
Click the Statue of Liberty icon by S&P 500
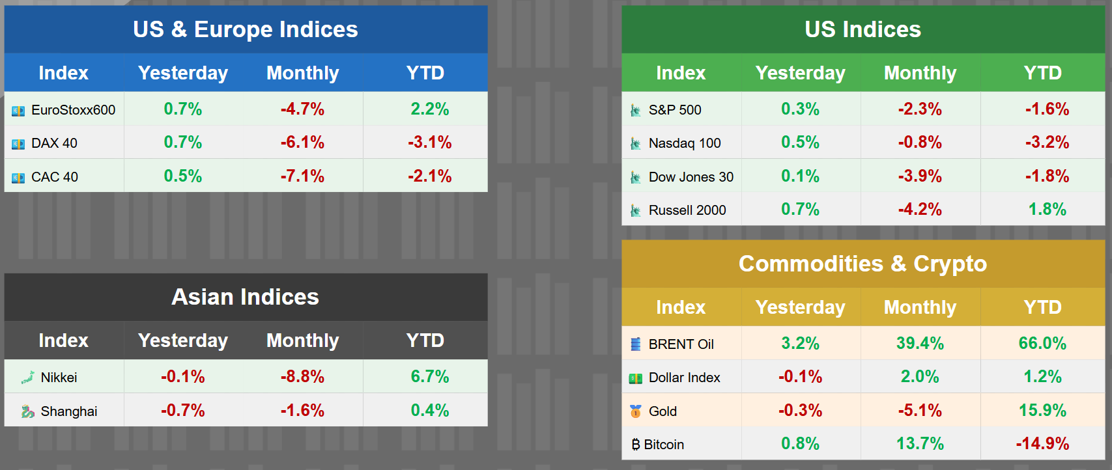(635, 111)
